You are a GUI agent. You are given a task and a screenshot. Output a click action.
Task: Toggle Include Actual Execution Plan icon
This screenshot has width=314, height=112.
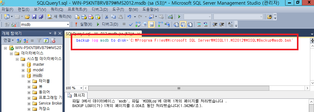point(160,24)
